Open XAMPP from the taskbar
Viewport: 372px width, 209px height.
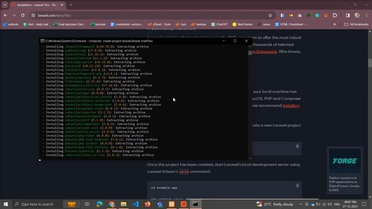172,204
